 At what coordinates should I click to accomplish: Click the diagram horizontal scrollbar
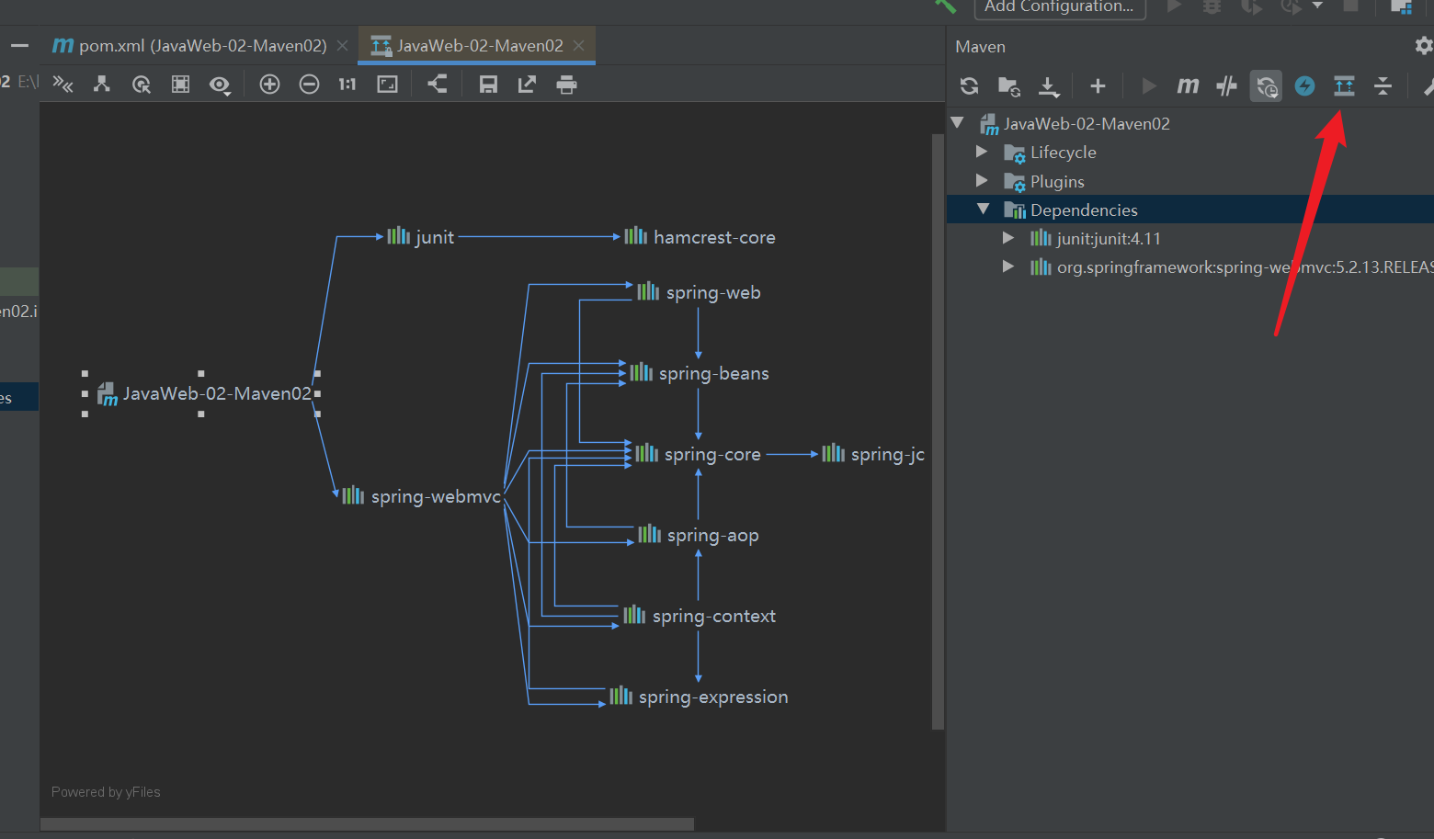point(367,824)
